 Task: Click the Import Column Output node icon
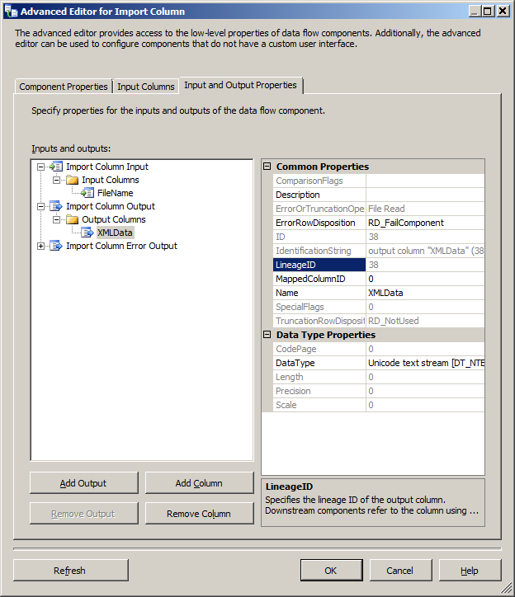(55, 206)
